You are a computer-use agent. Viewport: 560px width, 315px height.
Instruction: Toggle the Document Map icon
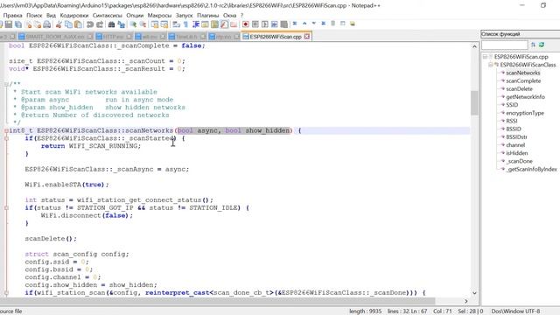pyautogui.click(x=214, y=24)
